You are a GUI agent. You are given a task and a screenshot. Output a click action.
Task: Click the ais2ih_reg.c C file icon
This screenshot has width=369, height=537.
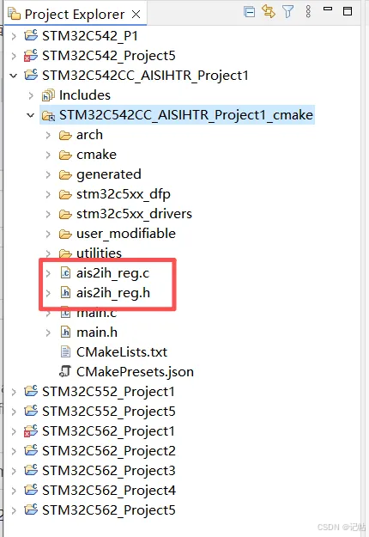(65, 273)
